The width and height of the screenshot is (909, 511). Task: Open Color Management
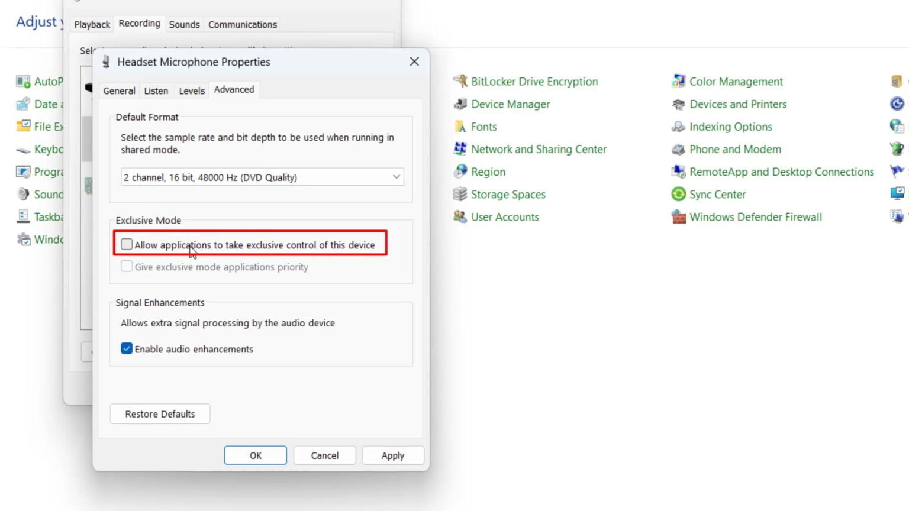click(x=736, y=82)
